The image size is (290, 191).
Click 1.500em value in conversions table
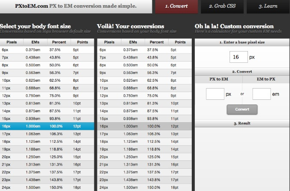point(130,188)
